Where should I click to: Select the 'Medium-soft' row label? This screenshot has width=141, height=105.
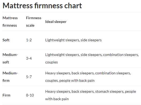point(10,58)
